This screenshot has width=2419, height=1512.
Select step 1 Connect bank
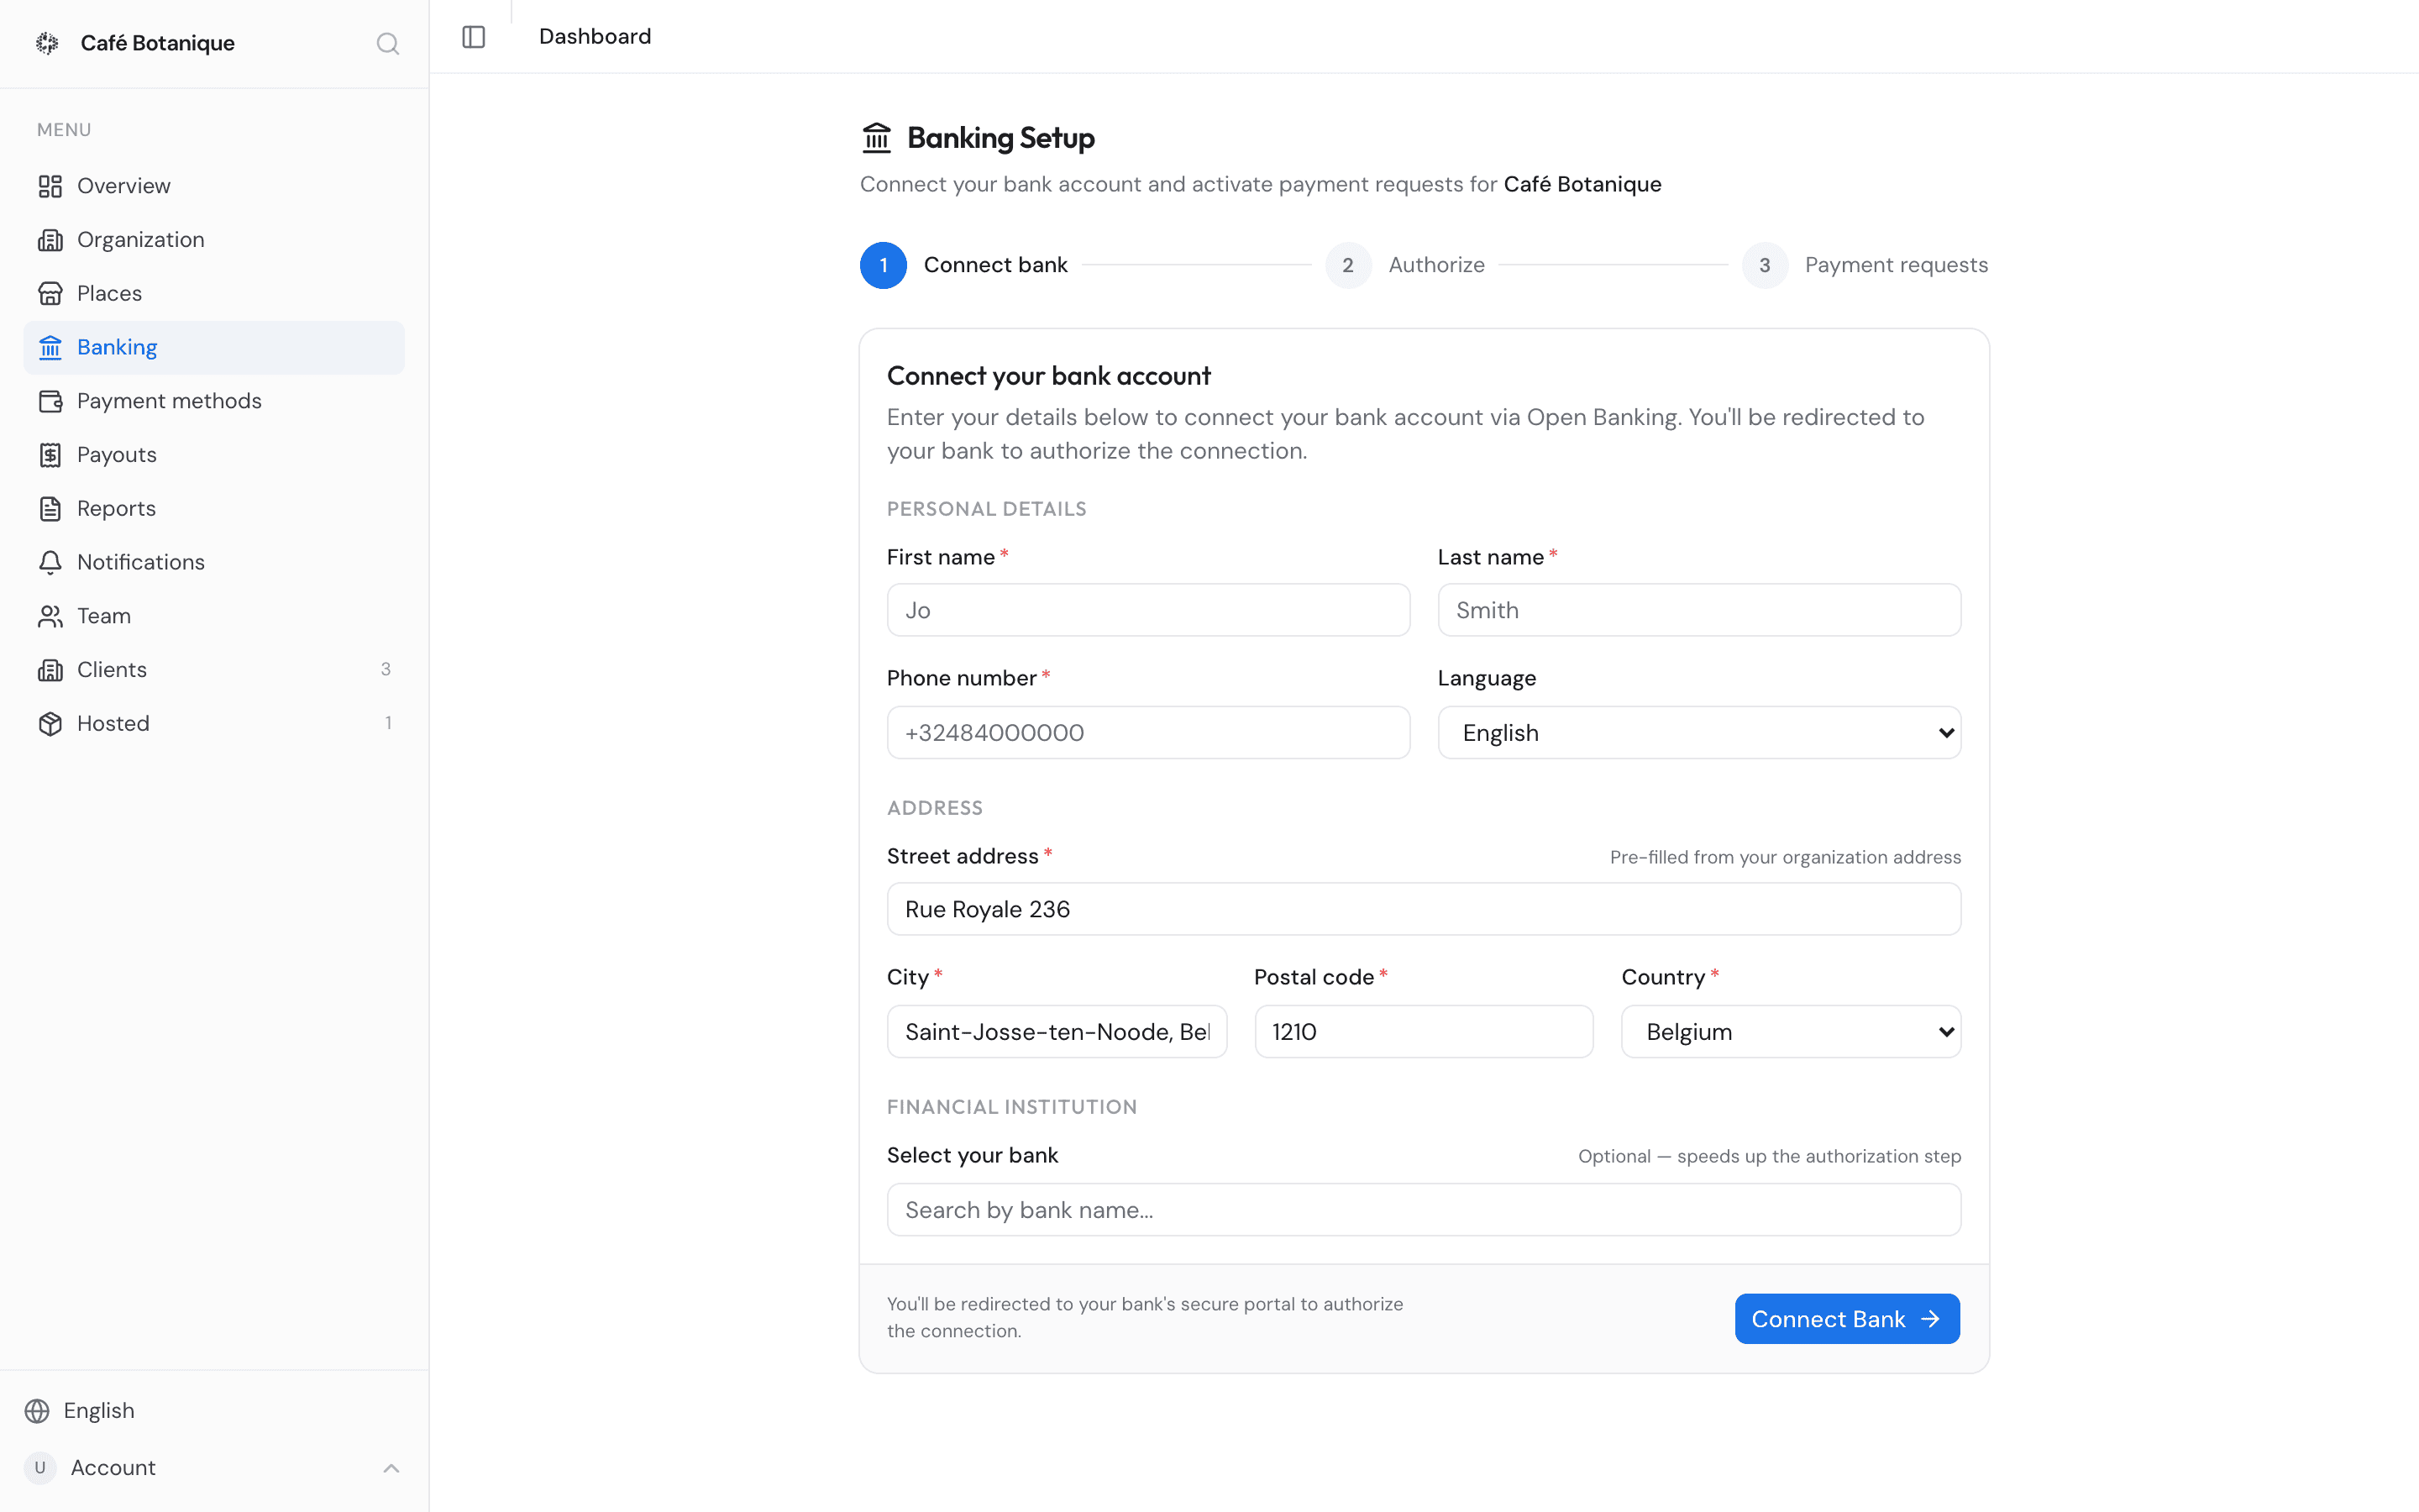tap(963, 265)
